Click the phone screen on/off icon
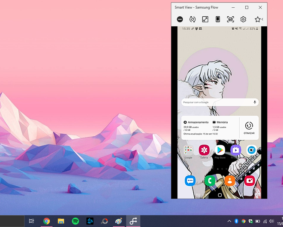This screenshot has width=283, height=227. (x=218, y=19)
